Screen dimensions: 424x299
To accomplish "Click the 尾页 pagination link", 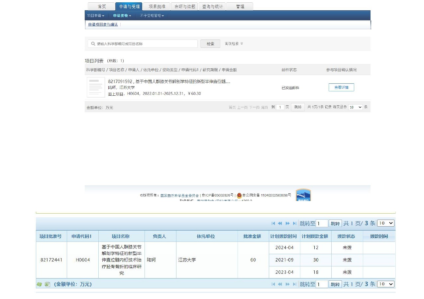I will 265,107.
